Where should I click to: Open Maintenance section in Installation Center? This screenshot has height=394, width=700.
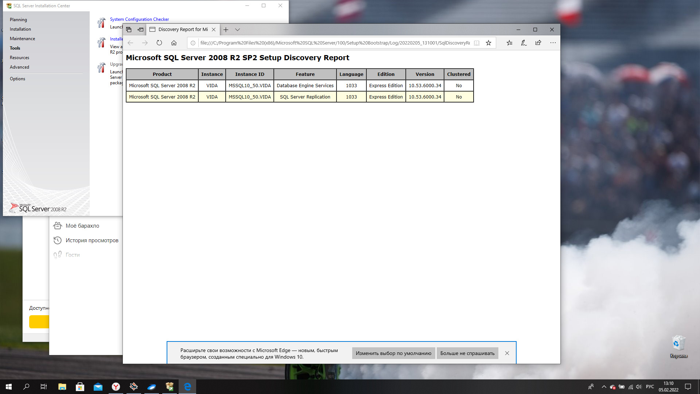coord(23,39)
